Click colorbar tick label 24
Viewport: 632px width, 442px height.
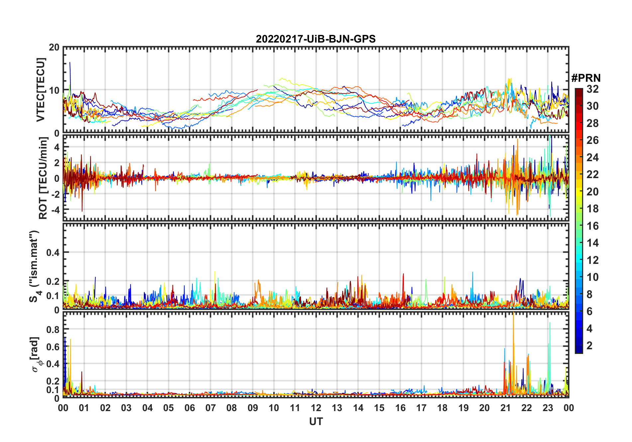coord(592,158)
